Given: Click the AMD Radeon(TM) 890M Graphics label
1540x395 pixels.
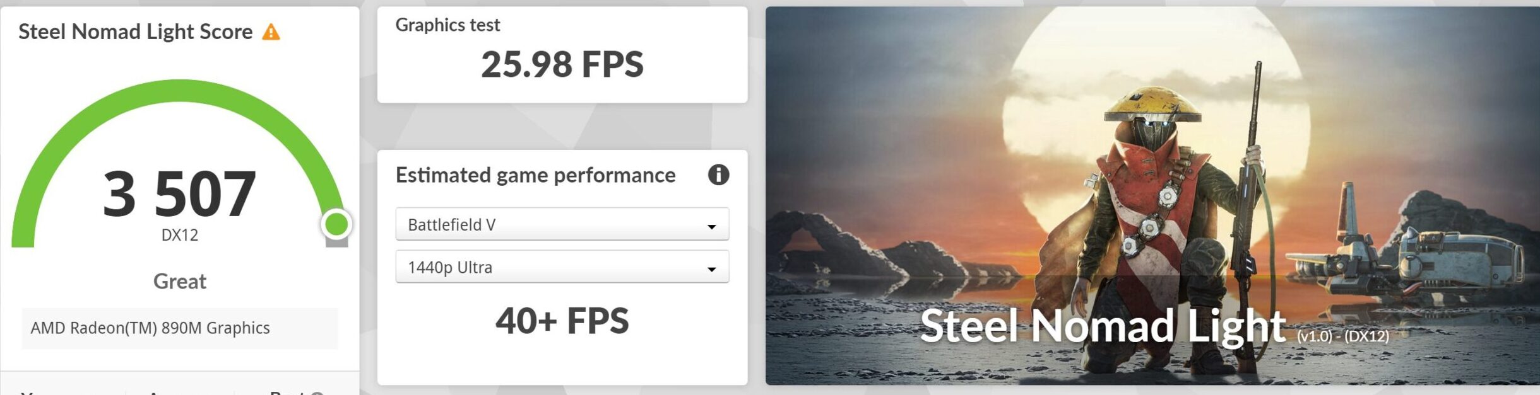Looking at the screenshot, I should point(150,328).
